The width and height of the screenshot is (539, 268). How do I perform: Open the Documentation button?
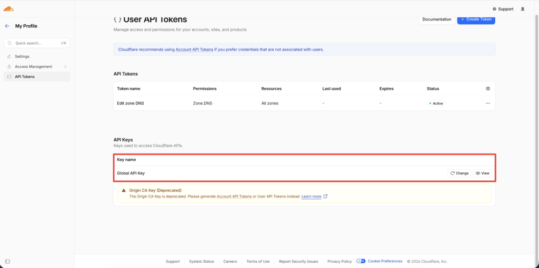436,19
